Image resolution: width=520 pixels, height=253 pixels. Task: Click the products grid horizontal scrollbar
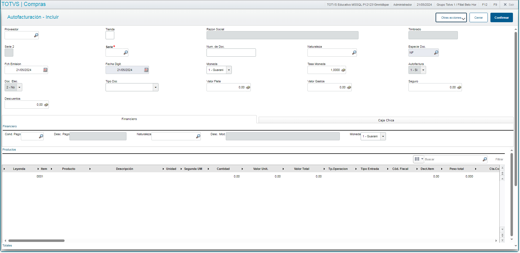tap(36, 241)
